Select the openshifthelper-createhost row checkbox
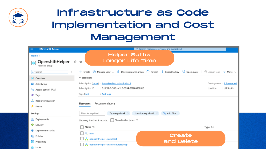The height and width of the screenshot is (149, 266). pyautogui.click(x=82, y=139)
